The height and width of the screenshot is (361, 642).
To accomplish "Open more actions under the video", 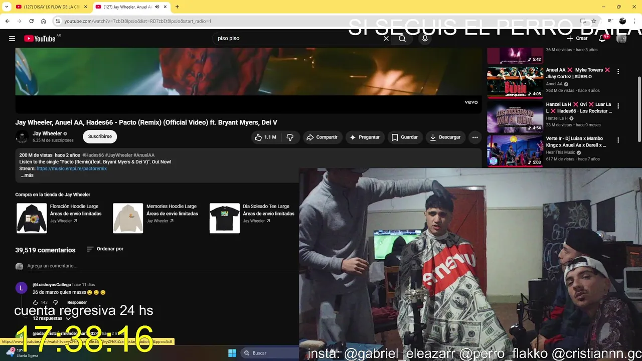I will (475, 137).
